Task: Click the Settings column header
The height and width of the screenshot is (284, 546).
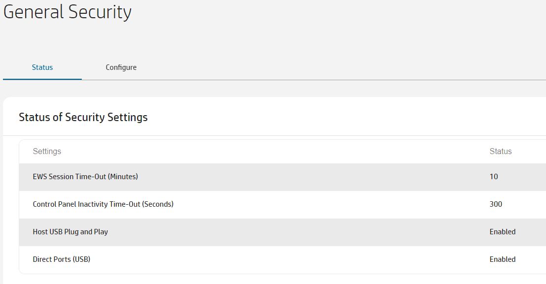Action: click(47, 152)
